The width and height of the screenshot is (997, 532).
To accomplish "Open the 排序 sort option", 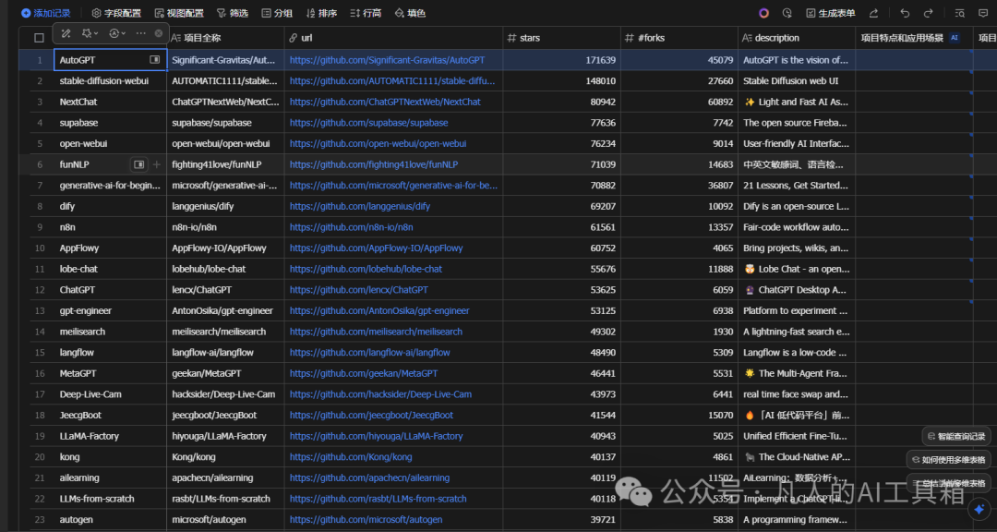I will pos(322,13).
